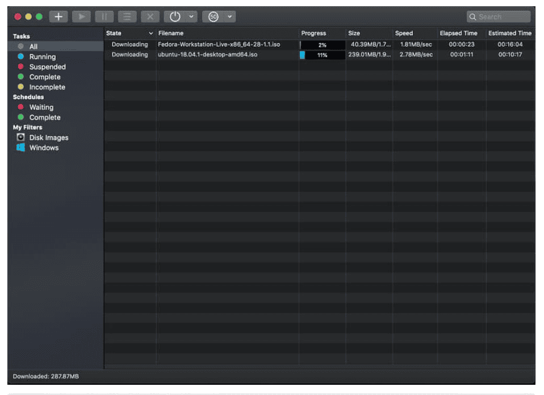Click the Windows logo filter icon
The height and width of the screenshot is (395, 544).
click(21, 147)
